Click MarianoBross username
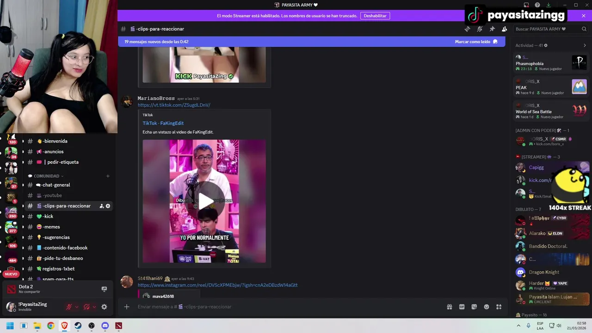 click(156, 98)
